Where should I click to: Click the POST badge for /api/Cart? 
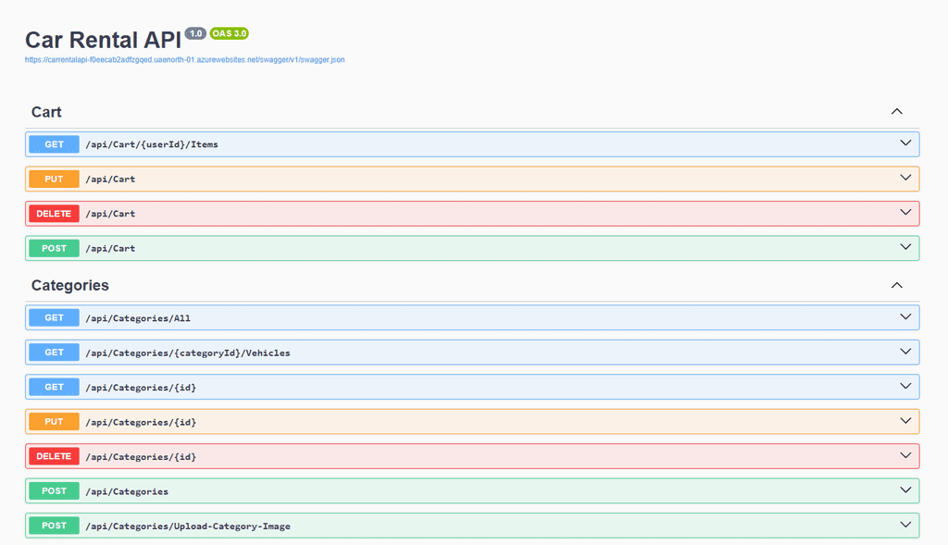[54, 248]
